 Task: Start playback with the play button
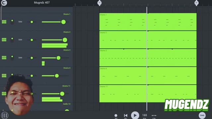[x=135, y=115]
